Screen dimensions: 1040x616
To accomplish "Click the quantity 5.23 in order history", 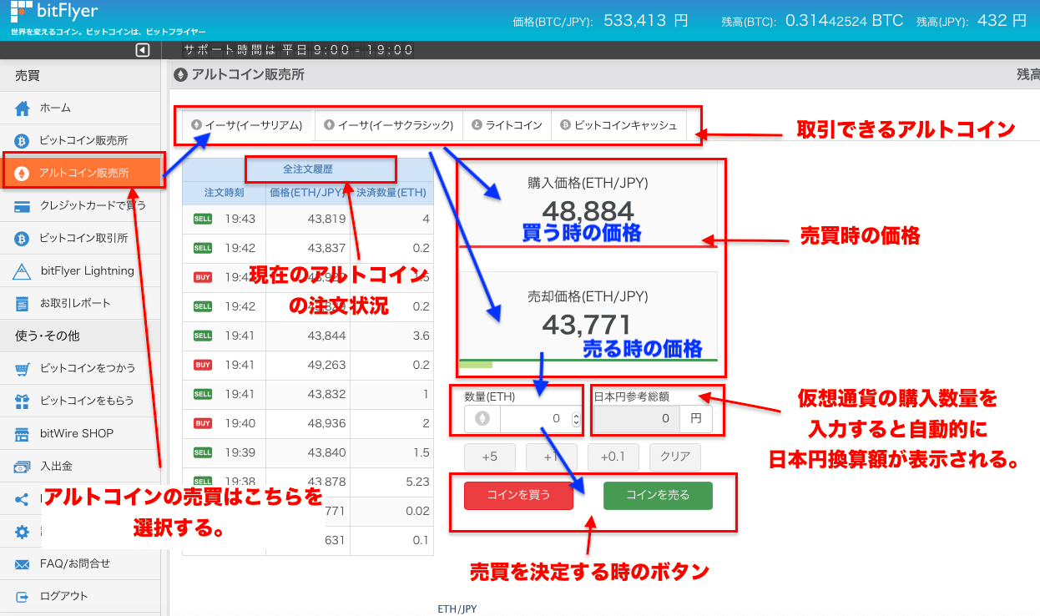I will 417,482.
